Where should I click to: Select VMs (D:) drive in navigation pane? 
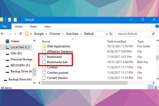click(16, 53)
